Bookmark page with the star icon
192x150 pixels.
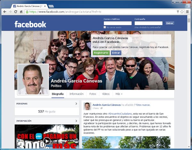[182, 12]
